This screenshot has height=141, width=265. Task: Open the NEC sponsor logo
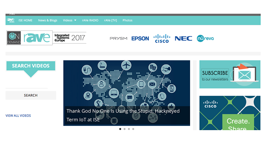point(183,38)
